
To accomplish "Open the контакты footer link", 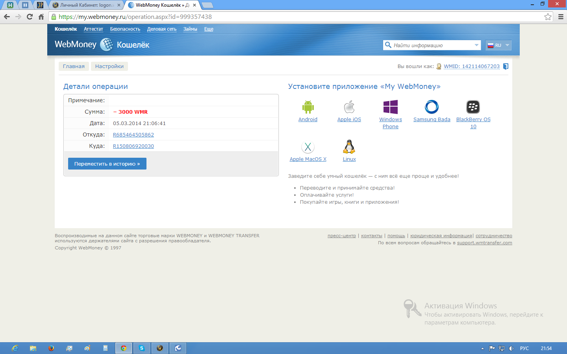I will (x=372, y=236).
